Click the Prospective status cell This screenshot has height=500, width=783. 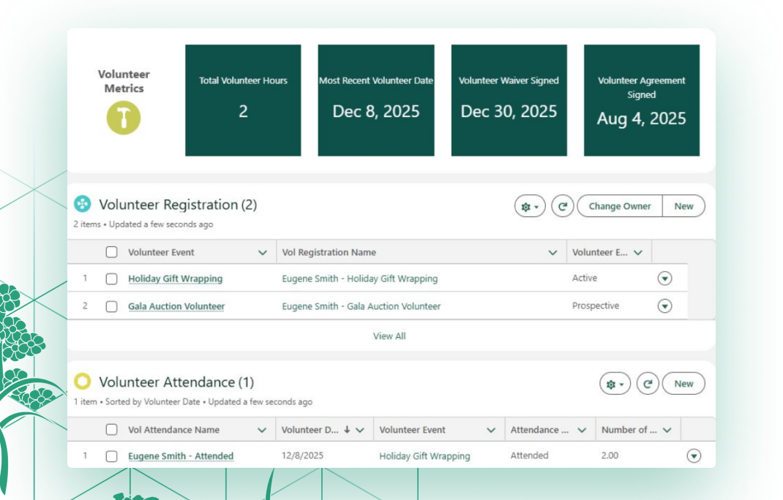(x=595, y=306)
